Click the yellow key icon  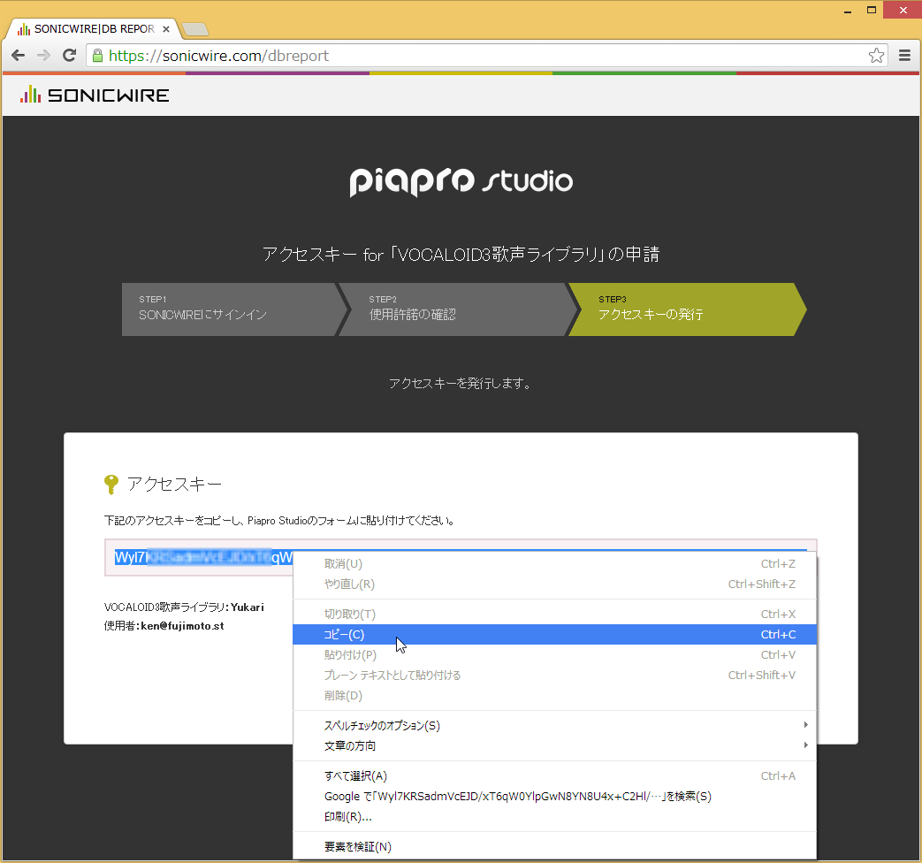tap(110, 485)
